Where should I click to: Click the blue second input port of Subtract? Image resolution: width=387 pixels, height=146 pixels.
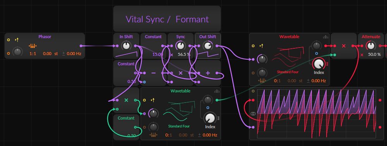click(144, 82)
